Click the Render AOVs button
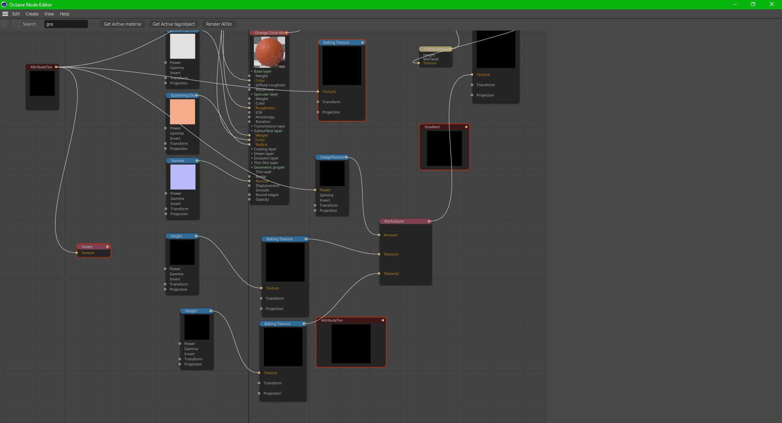The image size is (782, 423). pos(219,24)
